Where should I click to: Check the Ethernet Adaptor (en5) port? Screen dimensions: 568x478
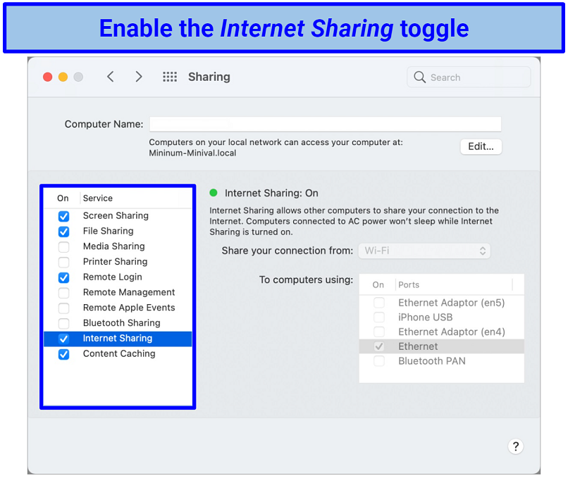379,303
